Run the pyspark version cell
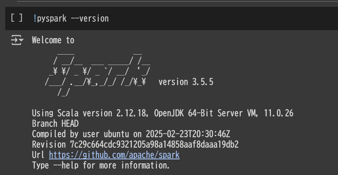Image resolution: width=338 pixels, height=175 pixels. click(x=16, y=18)
